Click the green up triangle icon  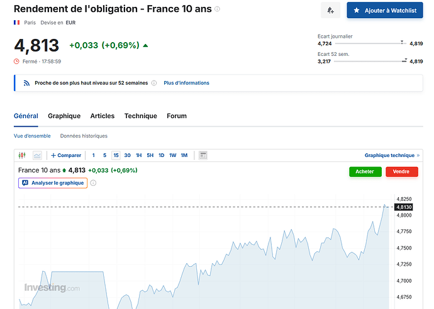145,46
